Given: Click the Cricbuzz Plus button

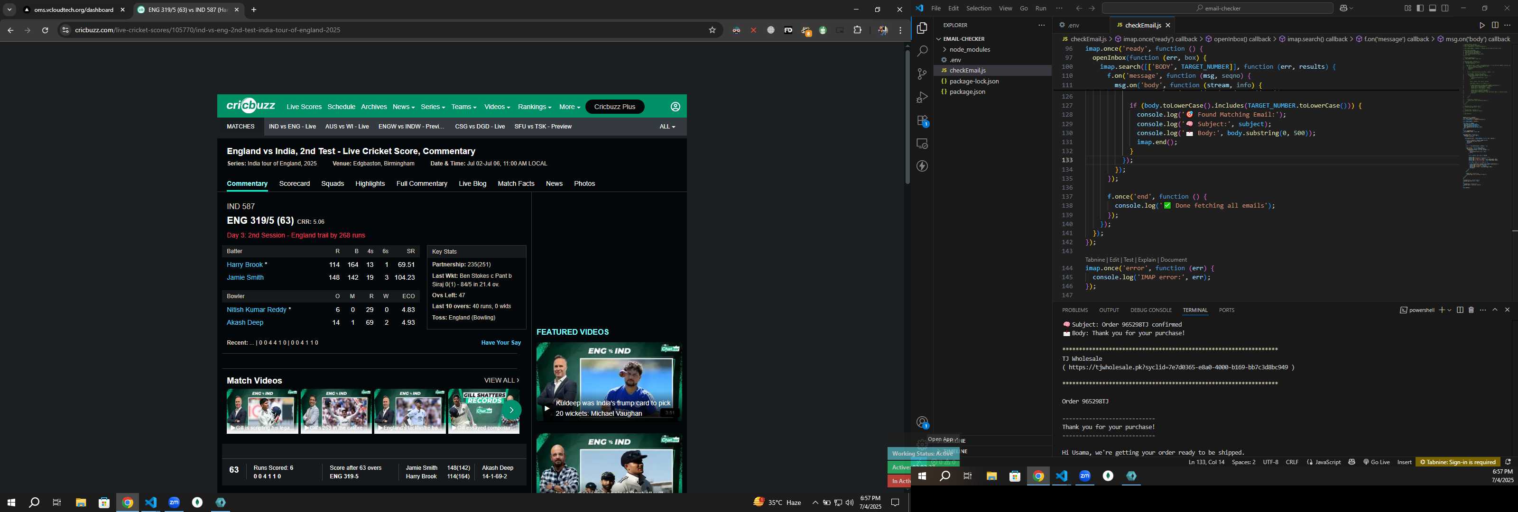Looking at the screenshot, I should click(615, 107).
